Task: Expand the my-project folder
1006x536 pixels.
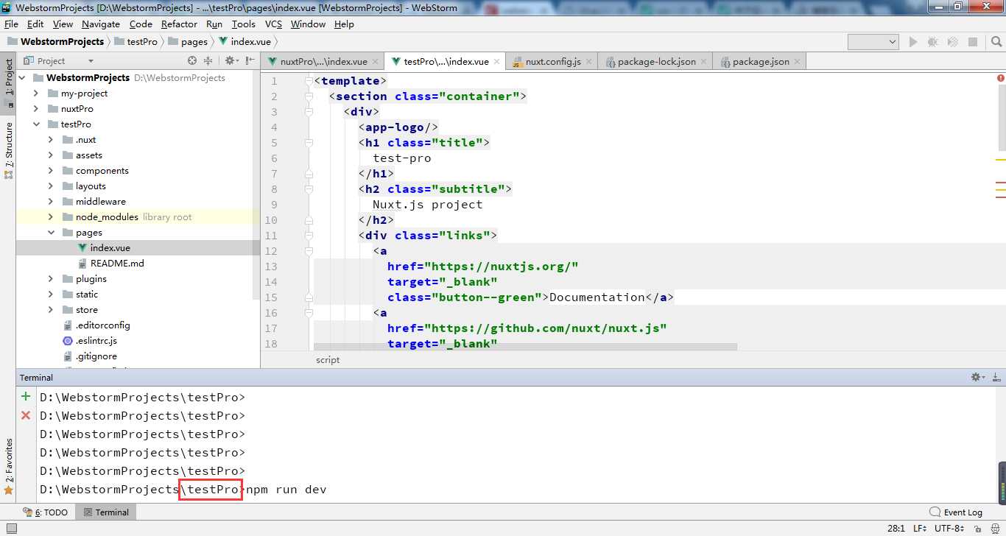Action: click(x=36, y=94)
